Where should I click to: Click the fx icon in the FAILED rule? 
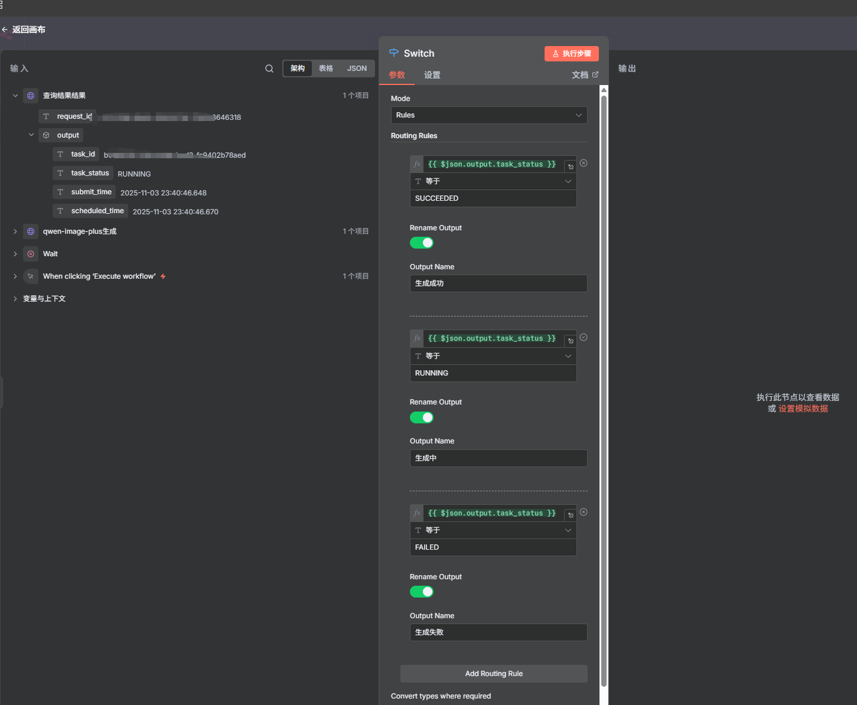418,513
